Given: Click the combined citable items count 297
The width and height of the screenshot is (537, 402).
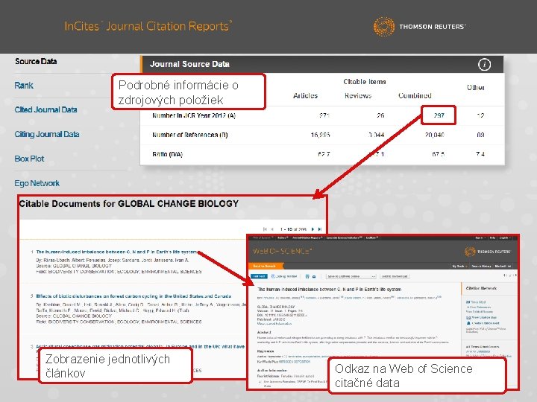Looking at the screenshot, I should (439, 115).
